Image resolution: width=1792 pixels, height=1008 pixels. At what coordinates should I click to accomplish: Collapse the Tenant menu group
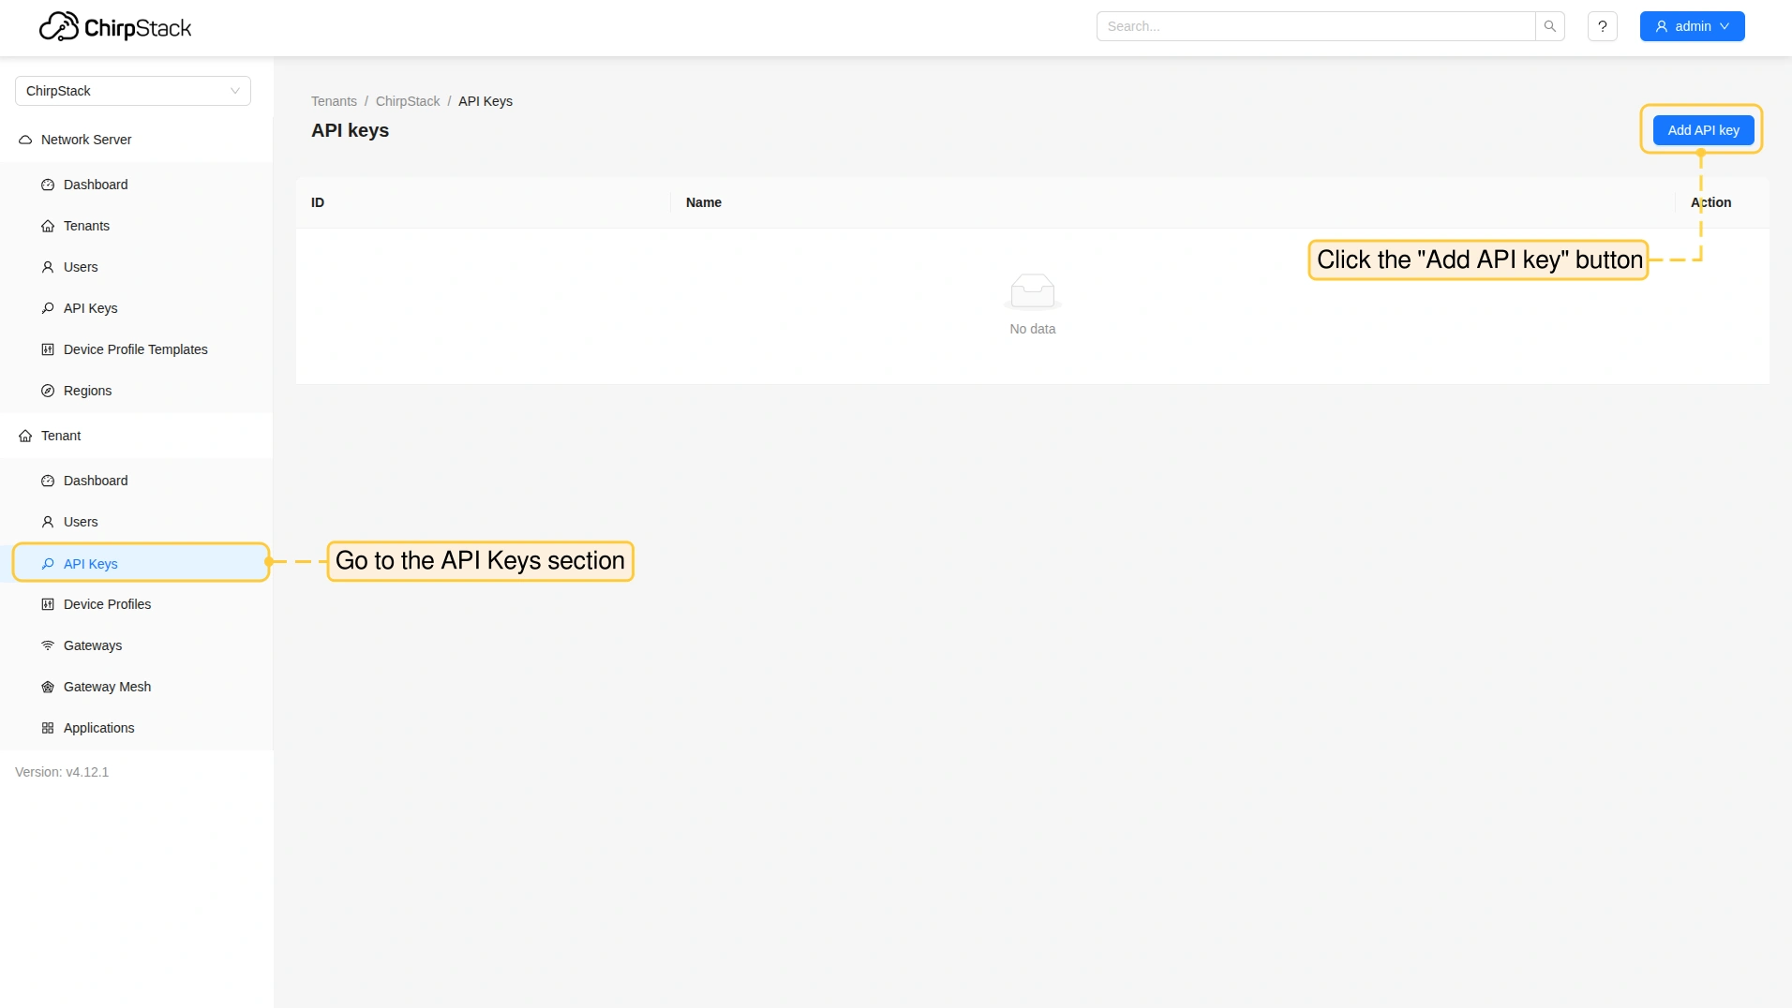pos(61,436)
